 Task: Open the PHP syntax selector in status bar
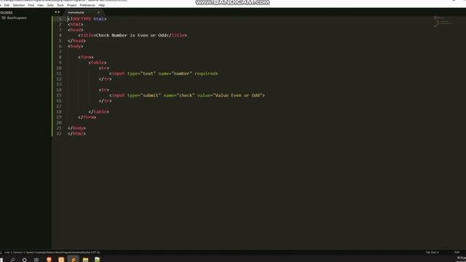click(x=457, y=253)
